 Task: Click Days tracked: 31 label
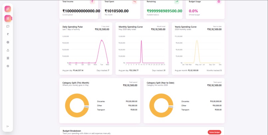pos(159,70)
